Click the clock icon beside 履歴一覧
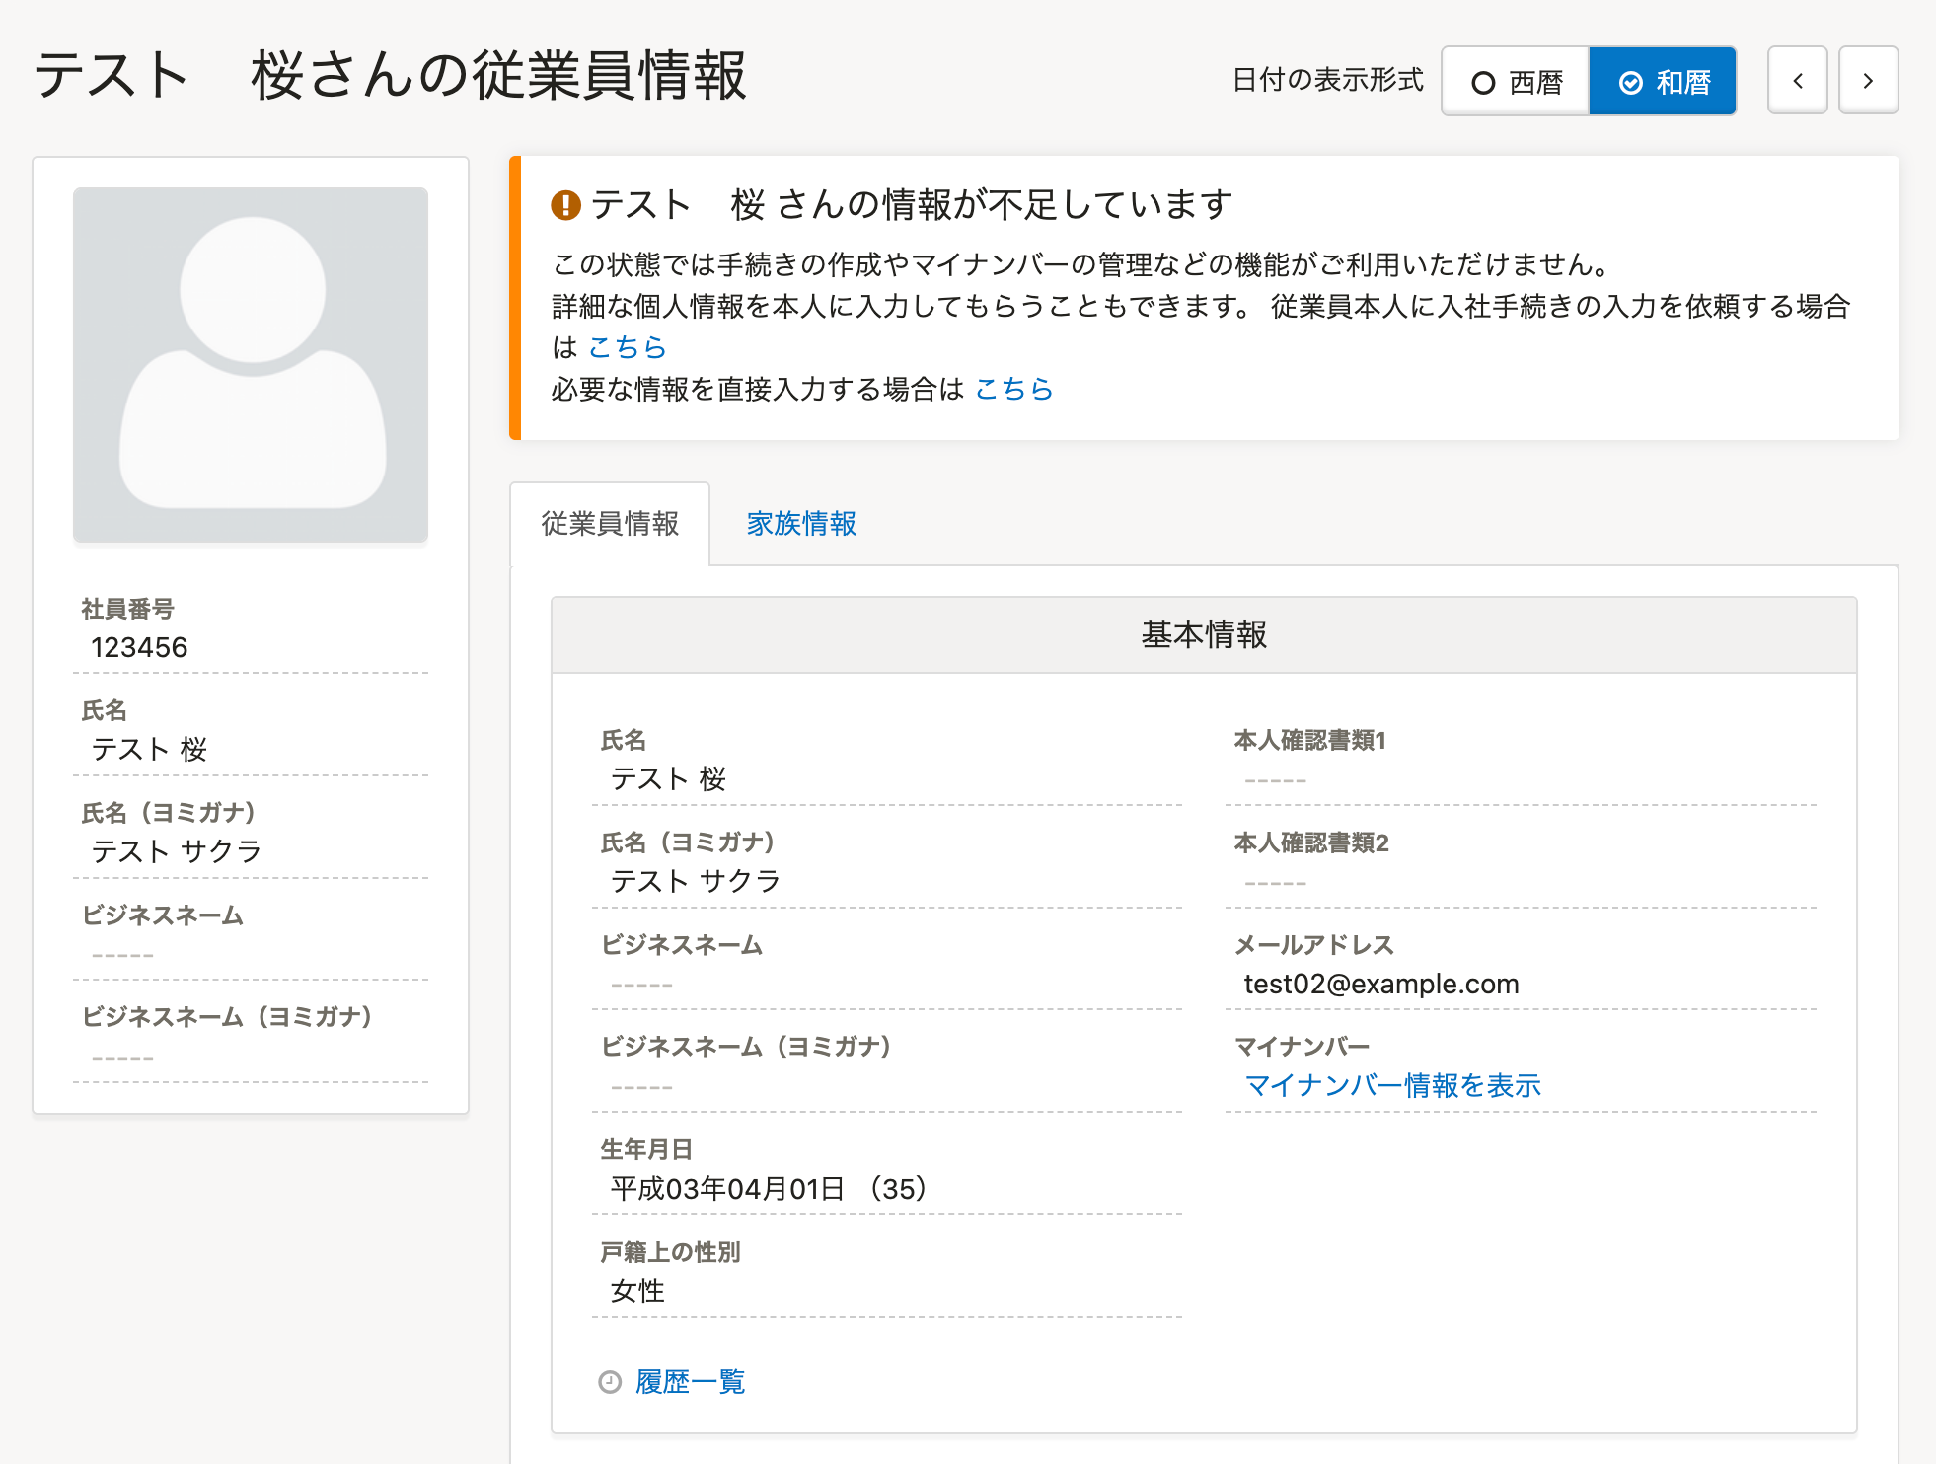The height and width of the screenshot is (1464, 1936). (610, 1382)
